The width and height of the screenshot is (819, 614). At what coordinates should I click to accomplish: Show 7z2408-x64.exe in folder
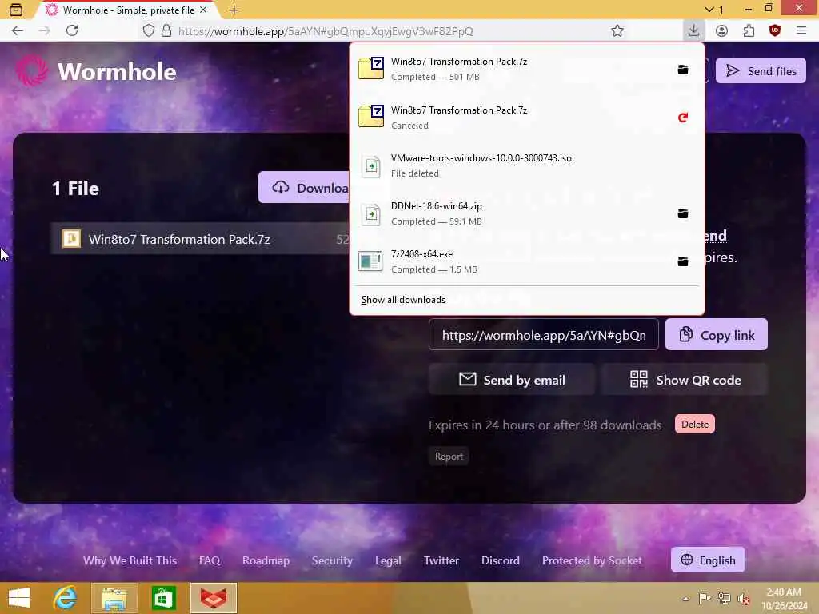683,261
